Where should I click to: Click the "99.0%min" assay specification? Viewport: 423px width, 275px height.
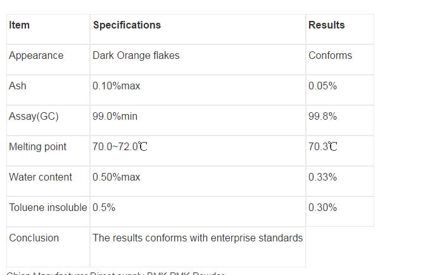tap(115, 117)
